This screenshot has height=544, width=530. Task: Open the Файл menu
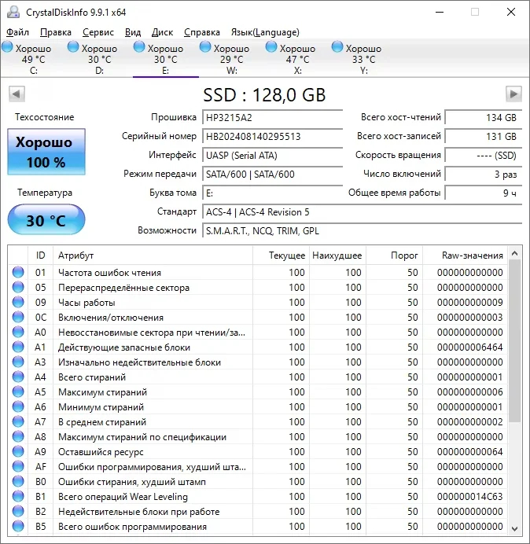click(x=18, y=32)
